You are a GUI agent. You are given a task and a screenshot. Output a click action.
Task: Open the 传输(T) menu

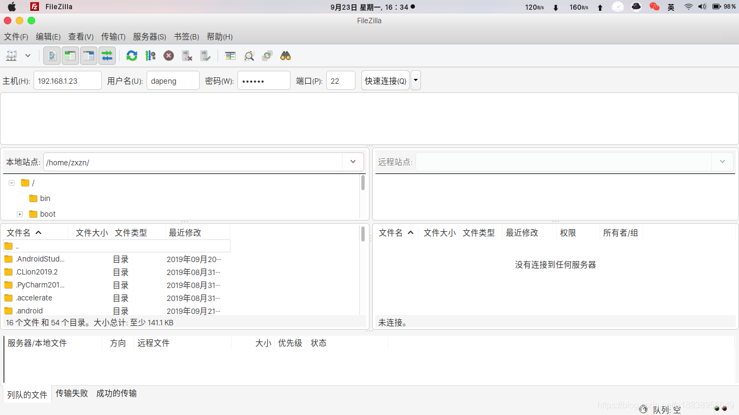[x=113, y=37]
